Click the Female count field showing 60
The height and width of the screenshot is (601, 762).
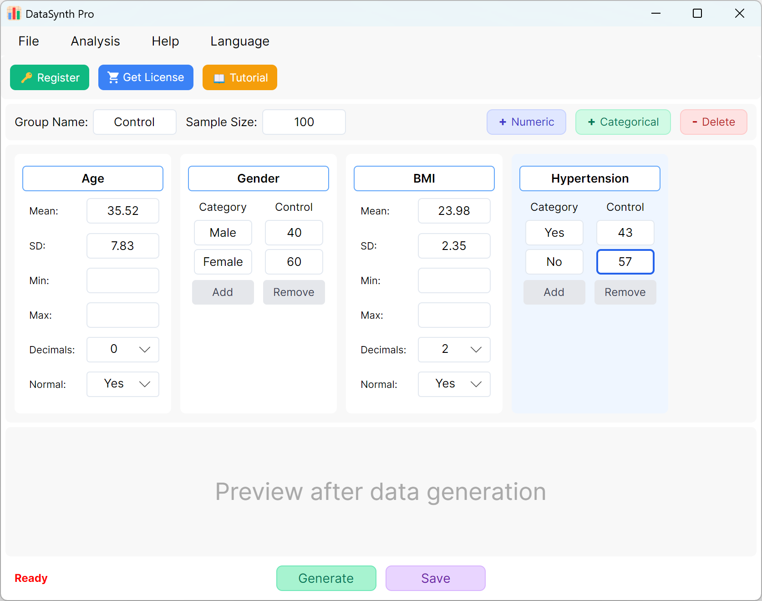[x=294, y=262]
